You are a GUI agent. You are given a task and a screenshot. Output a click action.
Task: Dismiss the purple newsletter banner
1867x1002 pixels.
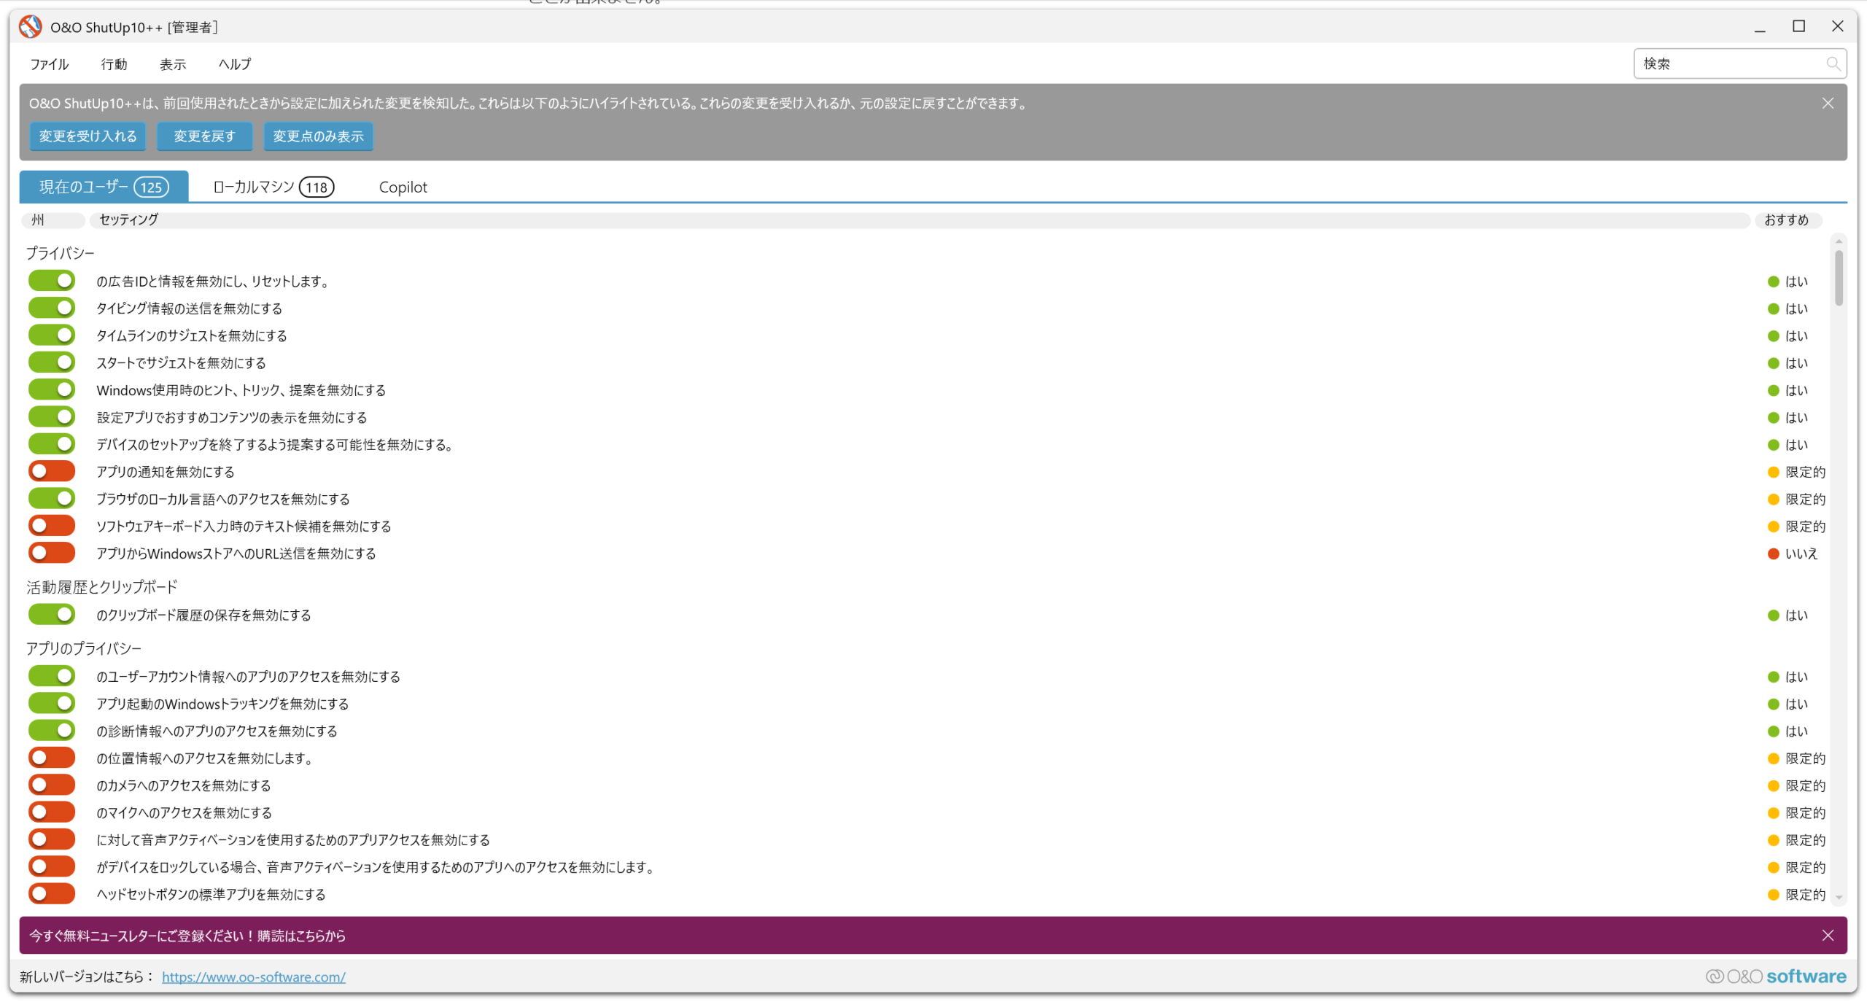coord(1828,936)
